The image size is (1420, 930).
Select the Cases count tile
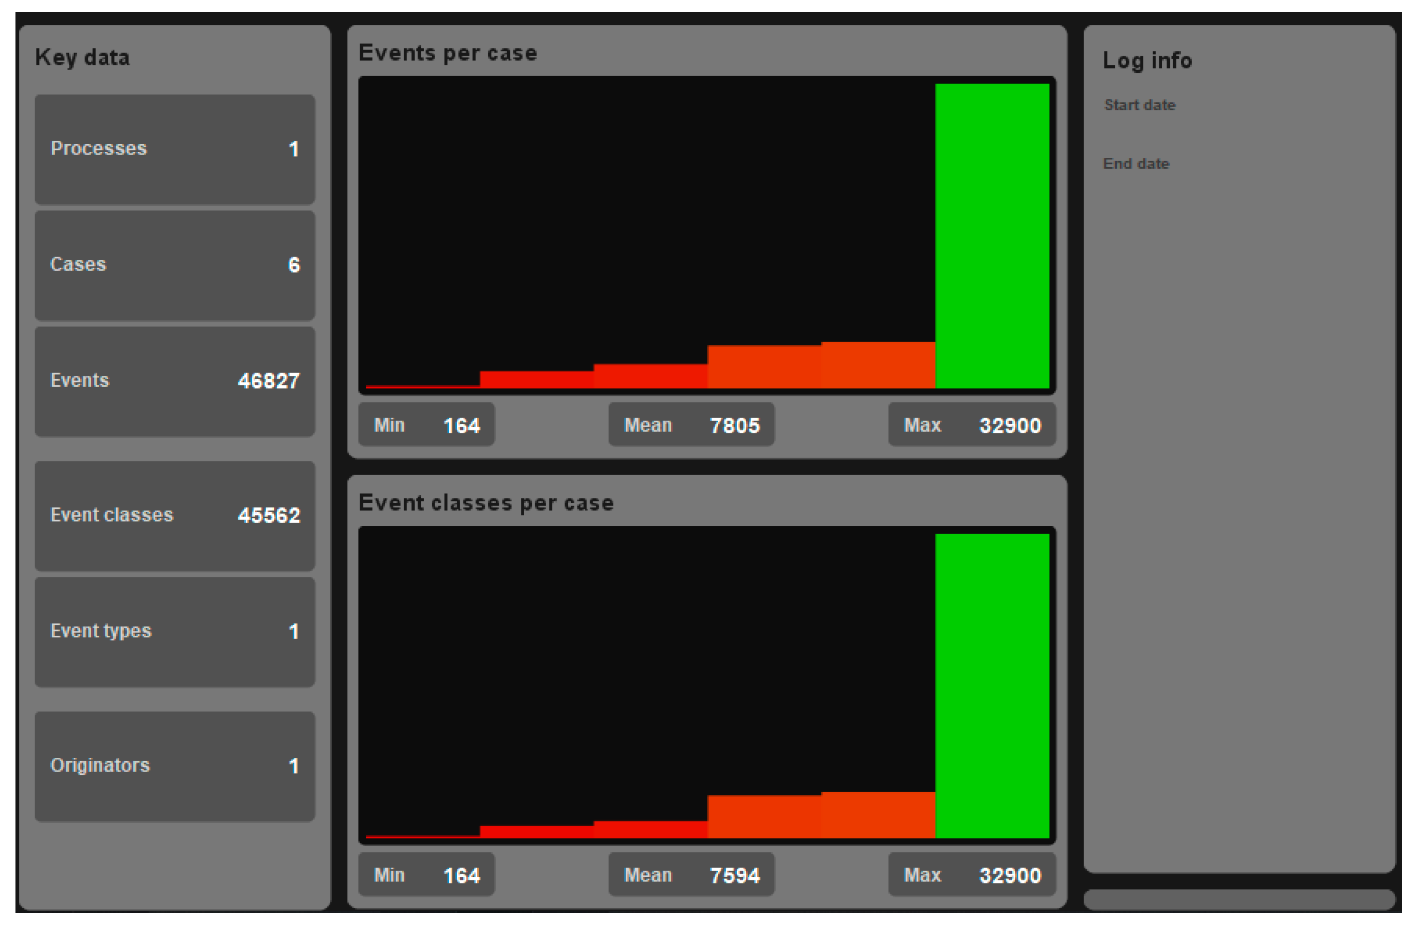[x=174, y=265]
